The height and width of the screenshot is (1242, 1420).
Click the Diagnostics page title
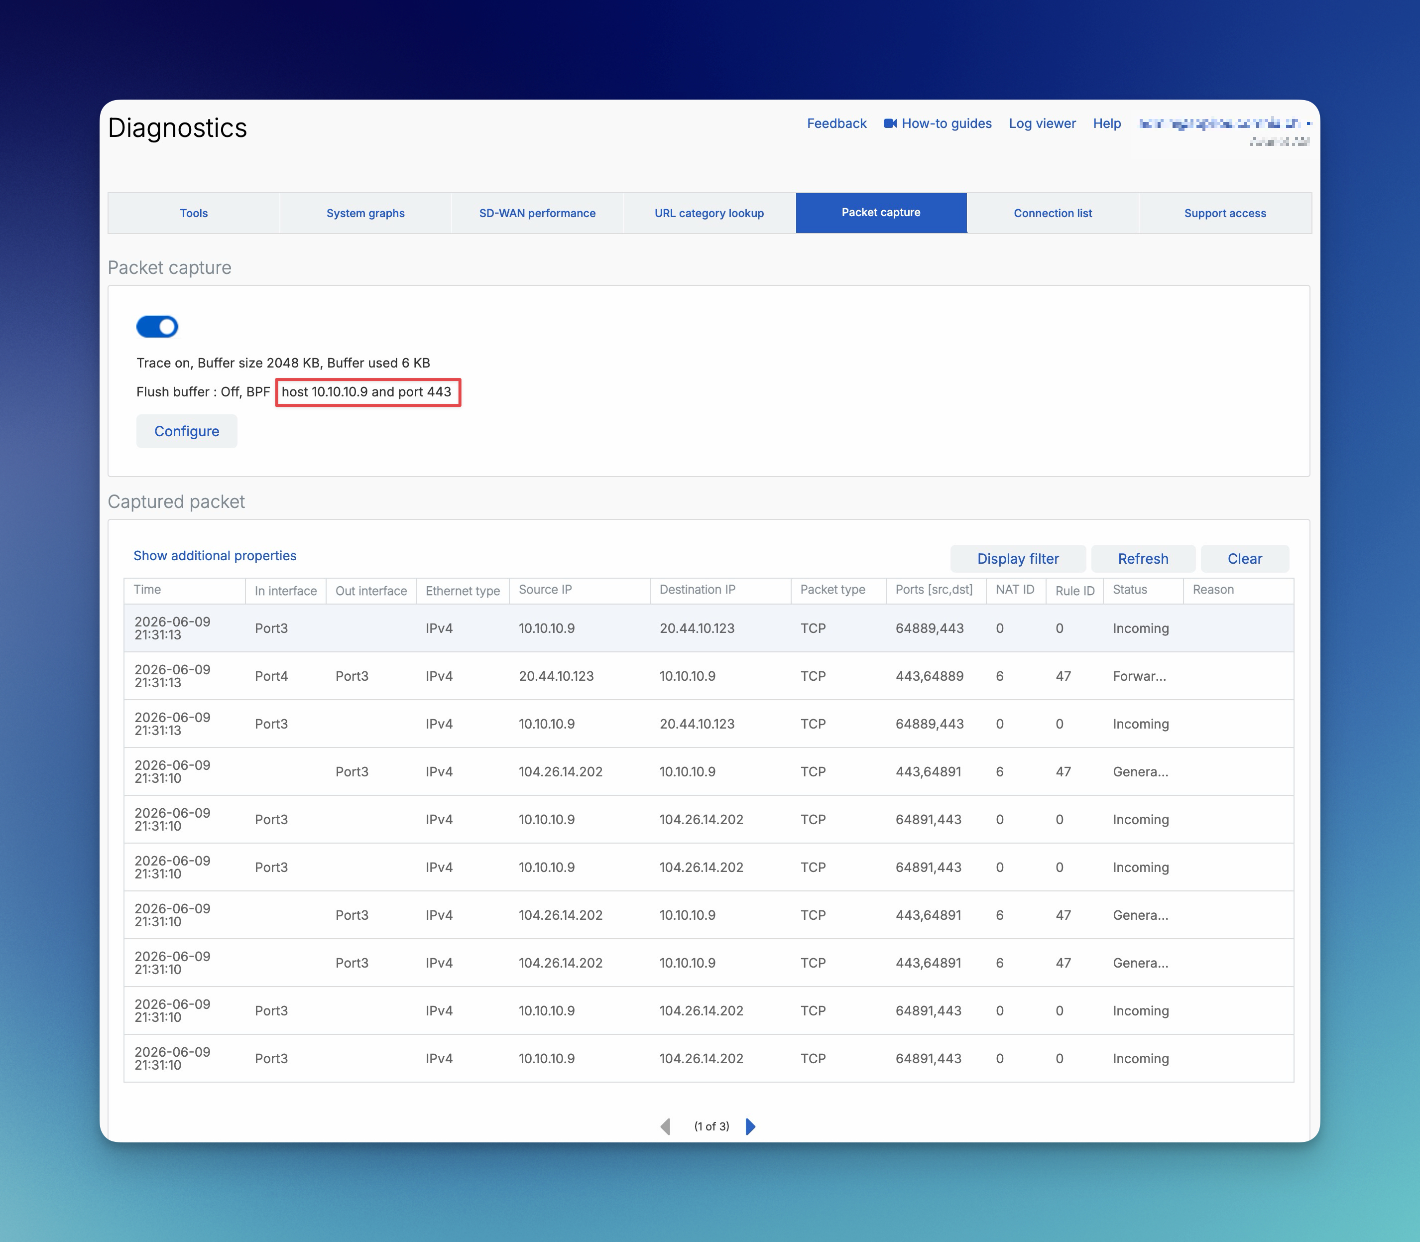tap(177, 128)
